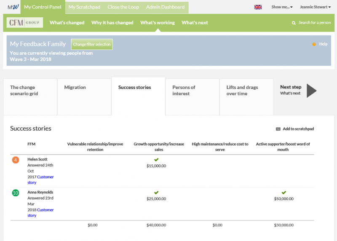Click Anna Reynolds' growth opportunity checkmark
Screen dimensions: 337x241
pos(156,193)
